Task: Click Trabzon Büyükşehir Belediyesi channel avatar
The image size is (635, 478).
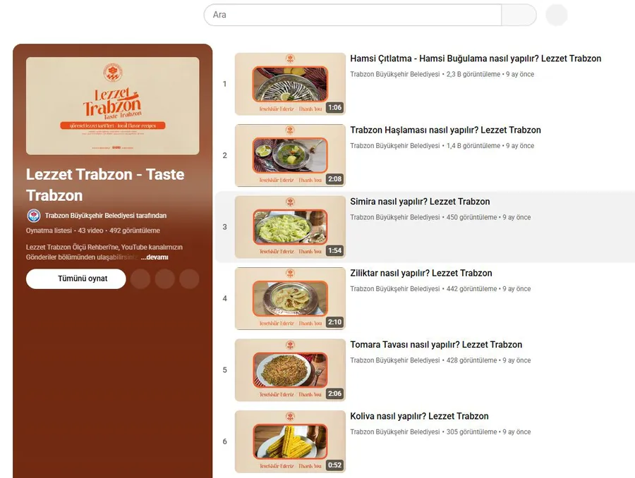Action: pyautogui.click(x=34, y=216)
